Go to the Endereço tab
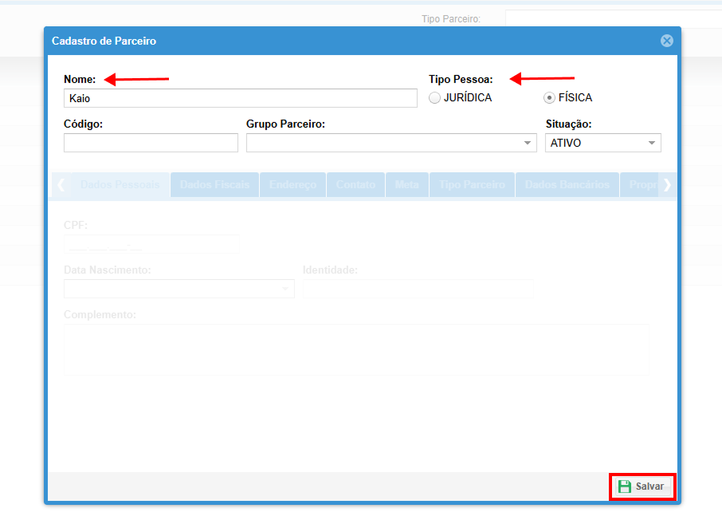This screenshot has height=524, width=722. [292, 185]
